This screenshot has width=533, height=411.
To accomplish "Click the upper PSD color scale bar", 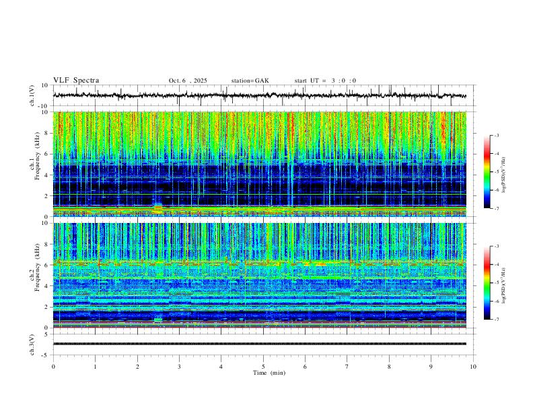I will (x=487, y=172).
